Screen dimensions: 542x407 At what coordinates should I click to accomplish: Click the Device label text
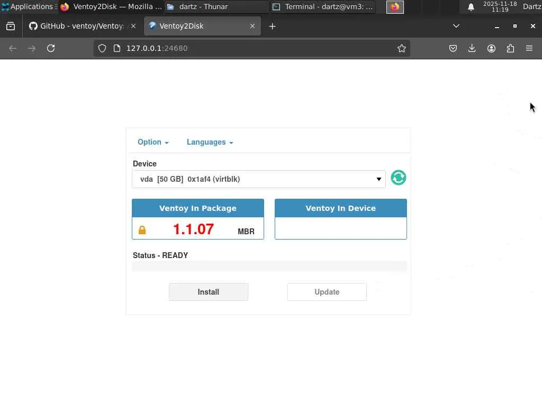coord(144,164)
